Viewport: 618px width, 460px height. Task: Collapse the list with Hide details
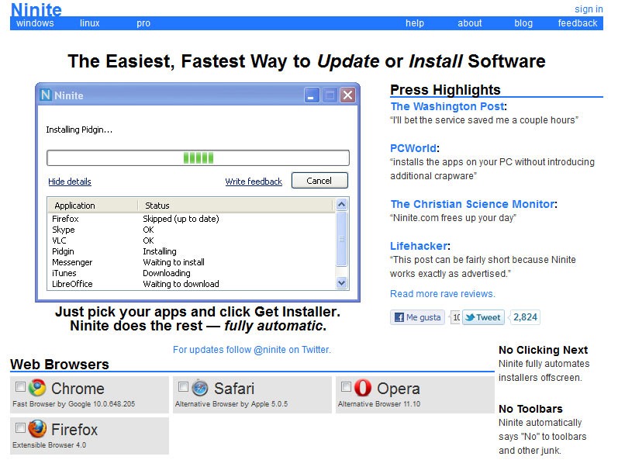pos(70,182)
